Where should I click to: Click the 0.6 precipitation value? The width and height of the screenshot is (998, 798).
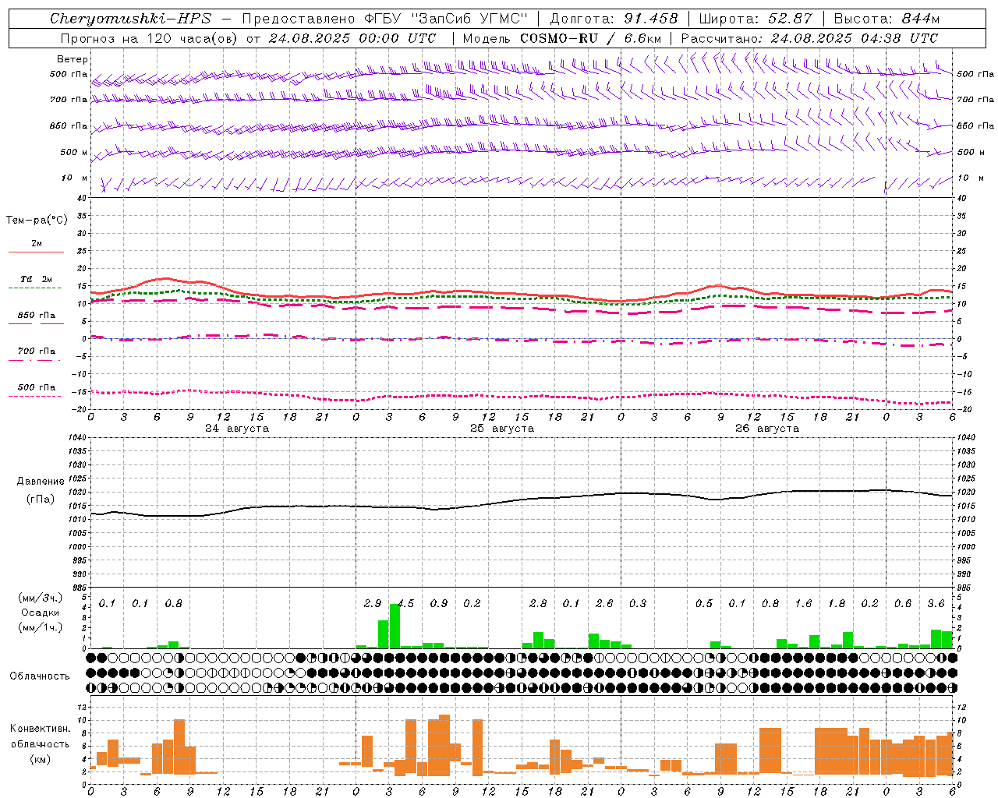click(903, 604)
